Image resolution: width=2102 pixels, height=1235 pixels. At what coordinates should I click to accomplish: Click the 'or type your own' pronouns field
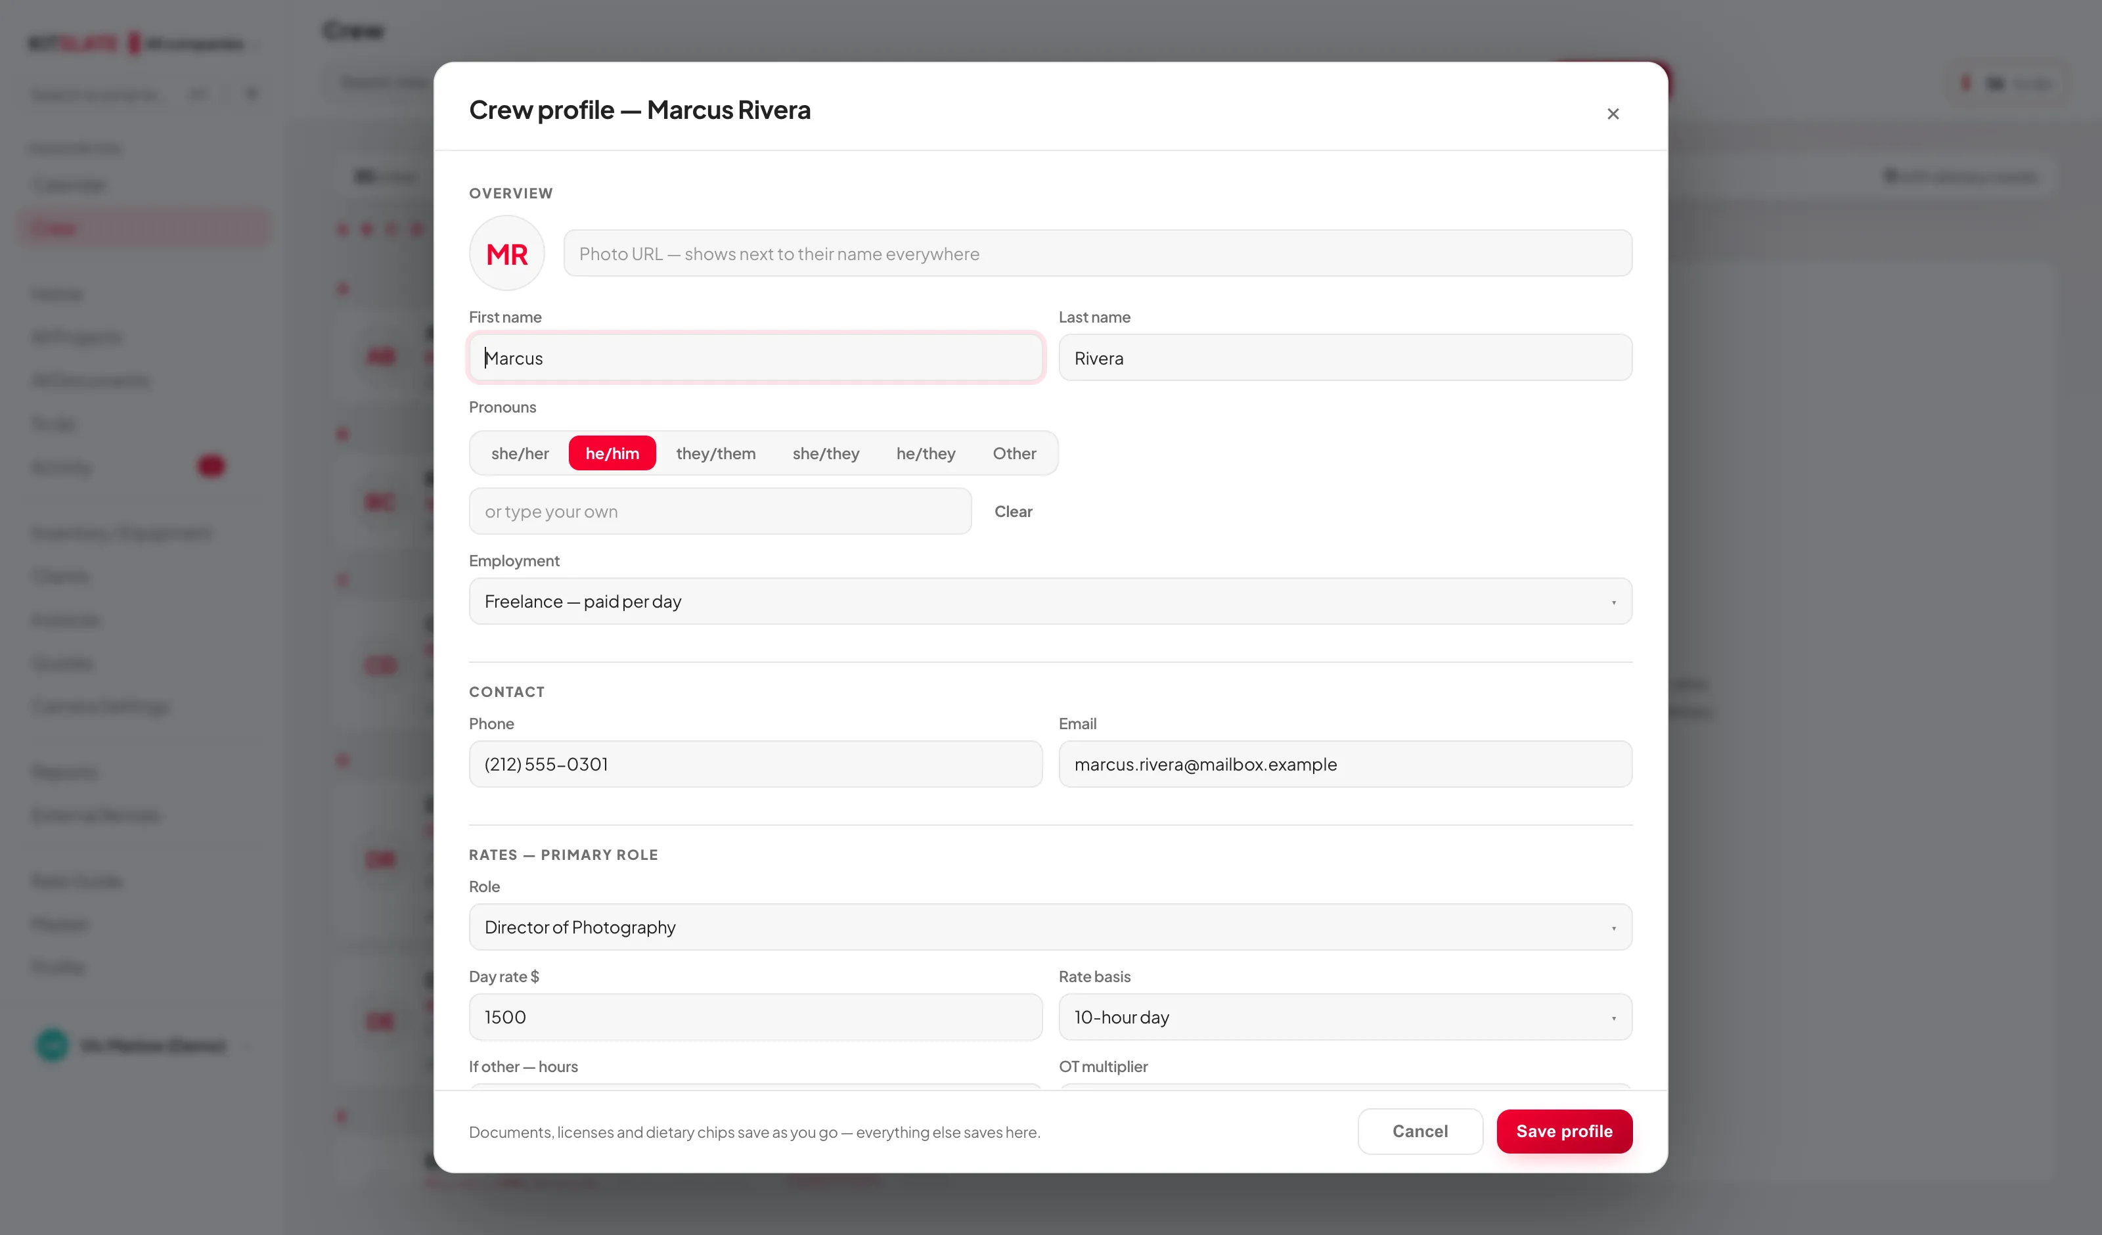point(720,512)
